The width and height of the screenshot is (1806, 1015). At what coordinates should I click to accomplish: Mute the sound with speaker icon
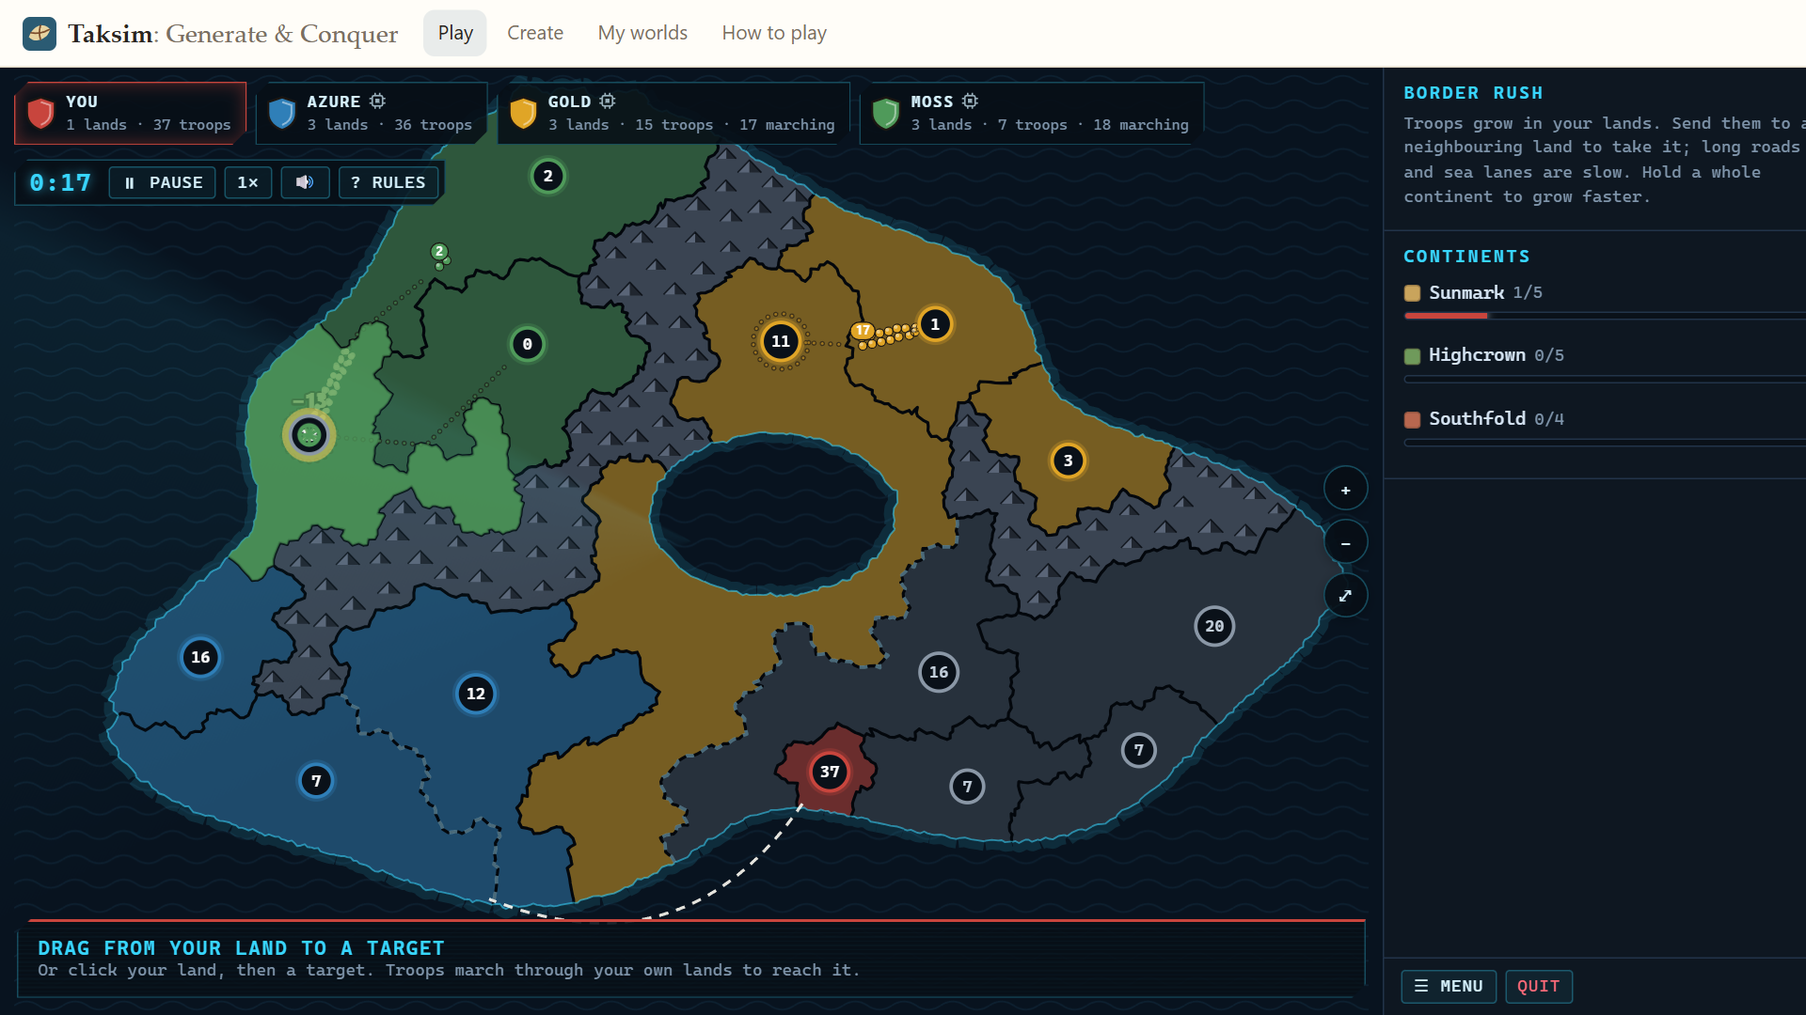(x=305, y=182)
